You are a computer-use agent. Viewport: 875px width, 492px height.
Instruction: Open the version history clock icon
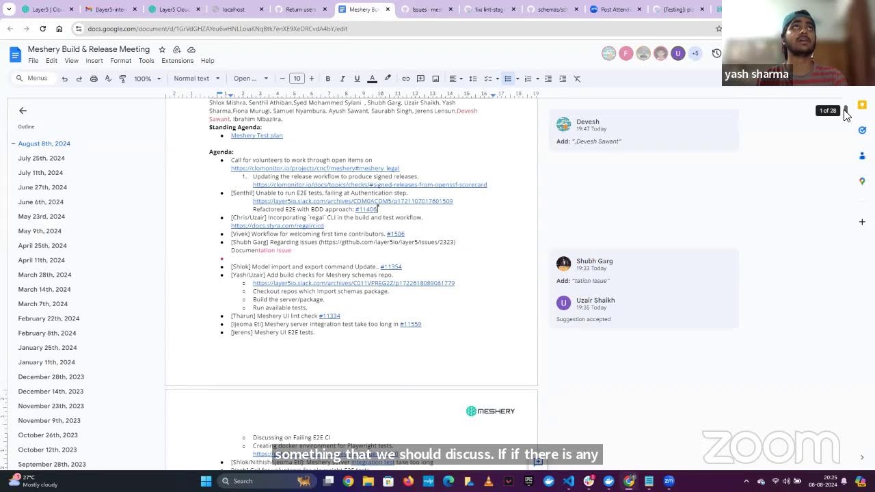pyautogui.click(x=716, y=53)
